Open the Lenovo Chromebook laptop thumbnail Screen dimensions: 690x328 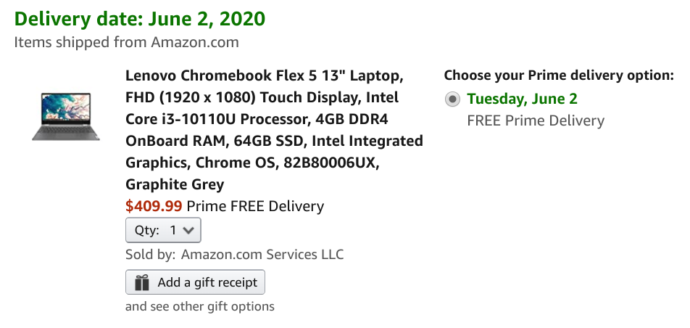[66, 116]
